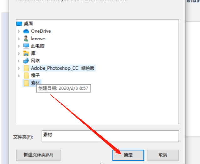Image resolution: width=200 pixels, height=164 pixels.
Task: Click the 新建文件夹(M) button
Action: click(x=38, y=155)
